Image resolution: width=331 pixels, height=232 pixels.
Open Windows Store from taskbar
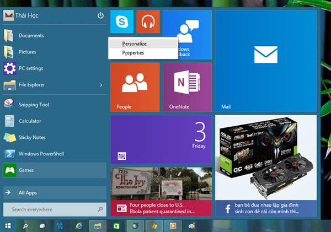click(116, 226)
